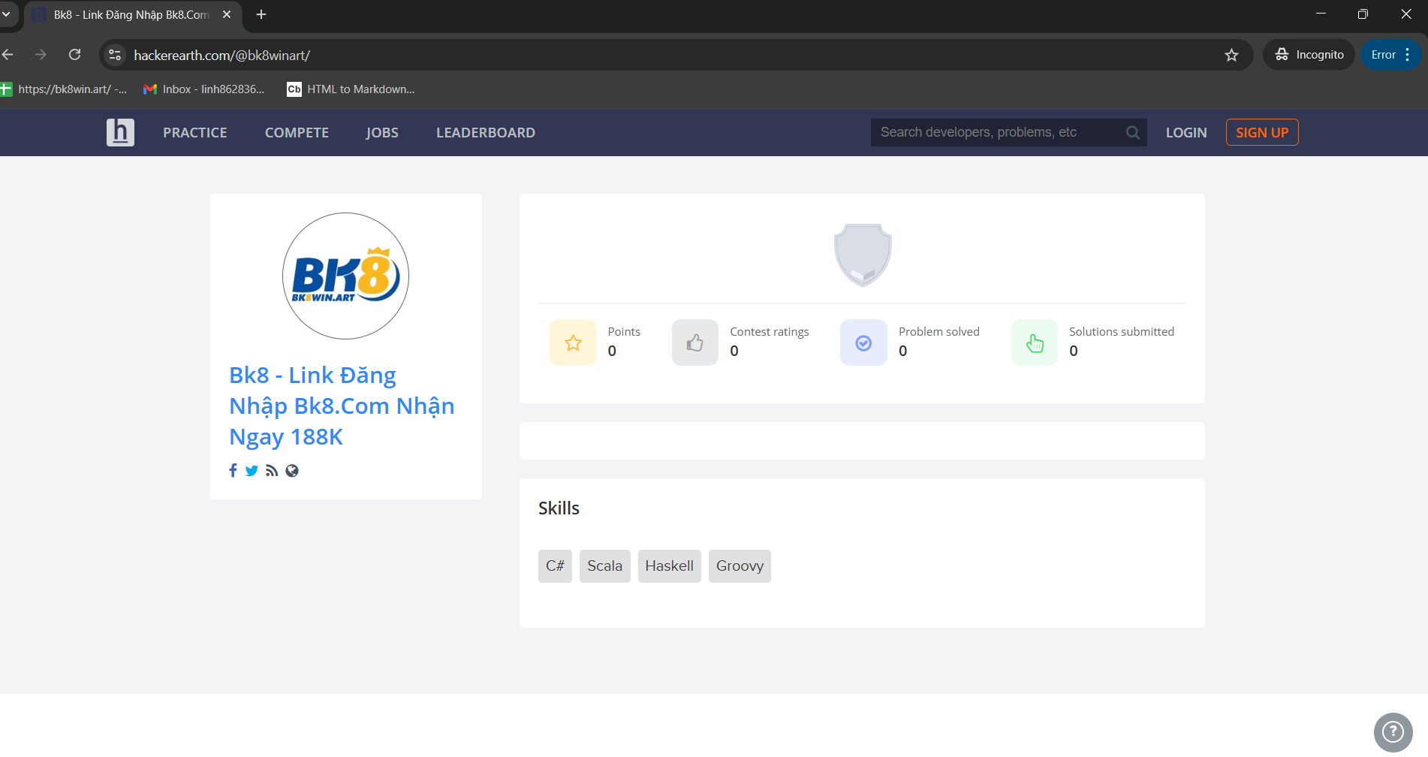
Task: Open Chrome menu next to Error
Action: (x=1408, y=55)
